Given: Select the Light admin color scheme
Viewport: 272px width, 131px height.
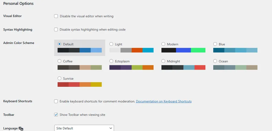Looking at the screenshot, I should [x=111, y=44].
